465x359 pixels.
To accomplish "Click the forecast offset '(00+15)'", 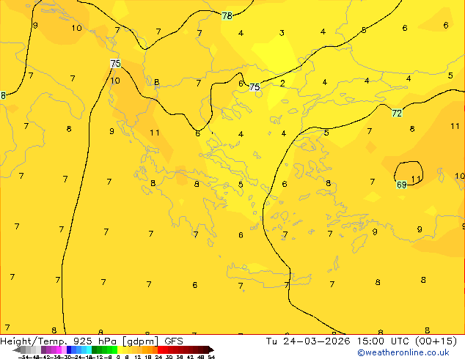I will (436, 341).
